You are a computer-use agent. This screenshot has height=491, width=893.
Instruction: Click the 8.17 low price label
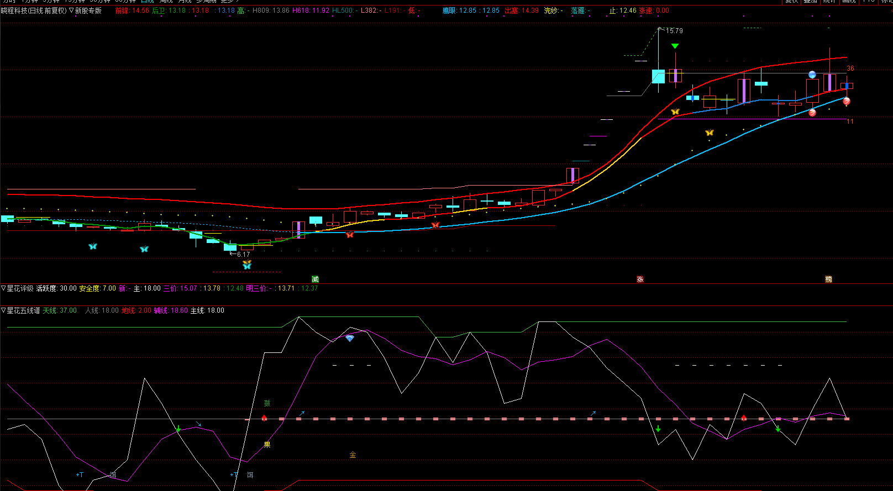[x=243, y=255]
